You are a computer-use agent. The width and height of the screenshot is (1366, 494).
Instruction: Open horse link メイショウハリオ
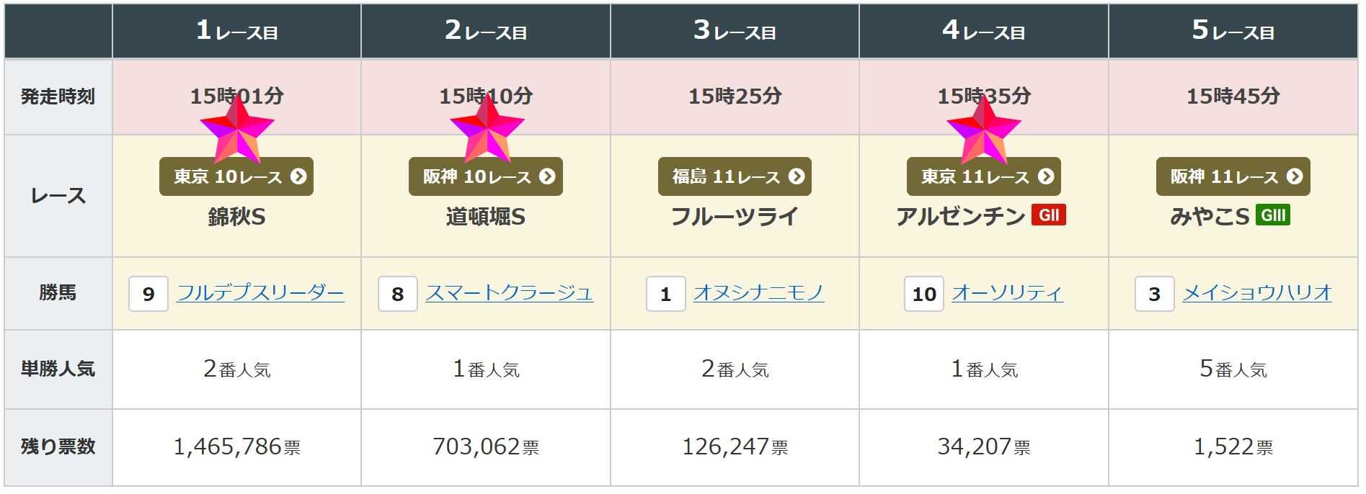[1257, 292]
